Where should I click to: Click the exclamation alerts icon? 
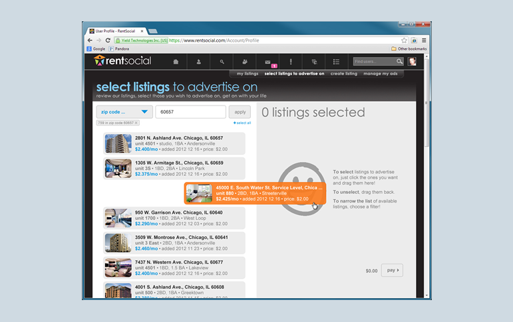coord(291,62)
